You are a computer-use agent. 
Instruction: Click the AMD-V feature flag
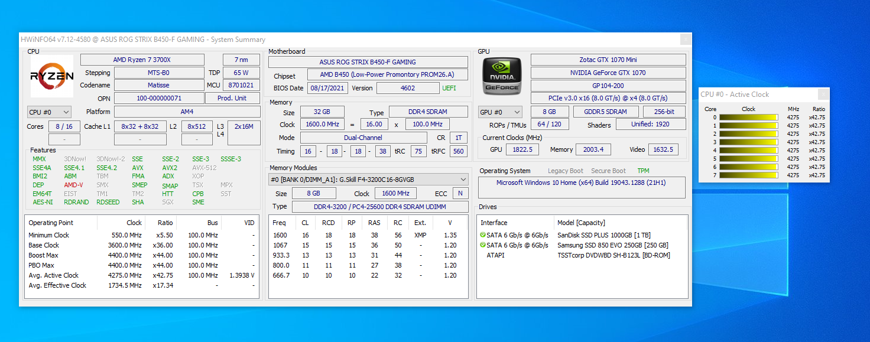74,185
